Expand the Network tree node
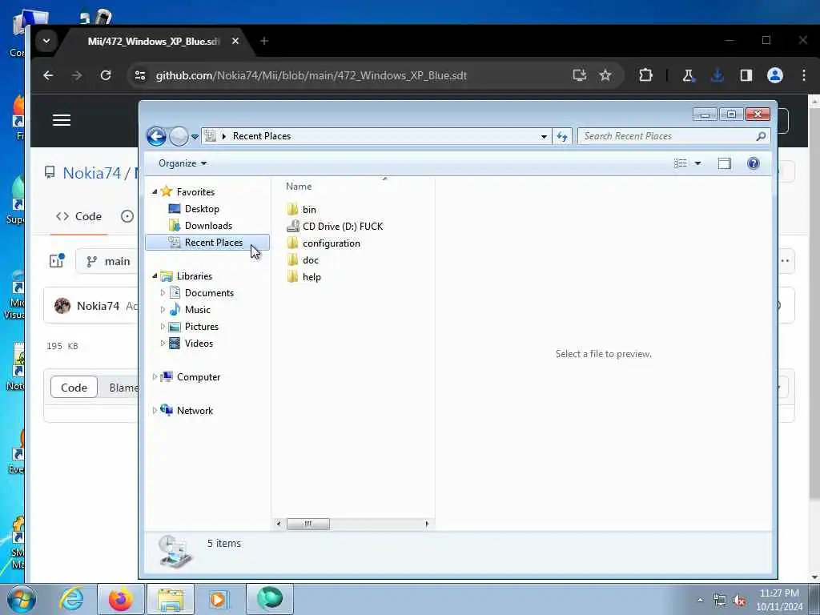This screenshot has width=820, height=615. click(x=155, y=411)
